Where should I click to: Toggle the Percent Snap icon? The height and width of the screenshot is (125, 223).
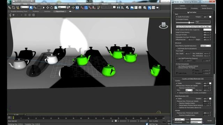click(90, 8)
